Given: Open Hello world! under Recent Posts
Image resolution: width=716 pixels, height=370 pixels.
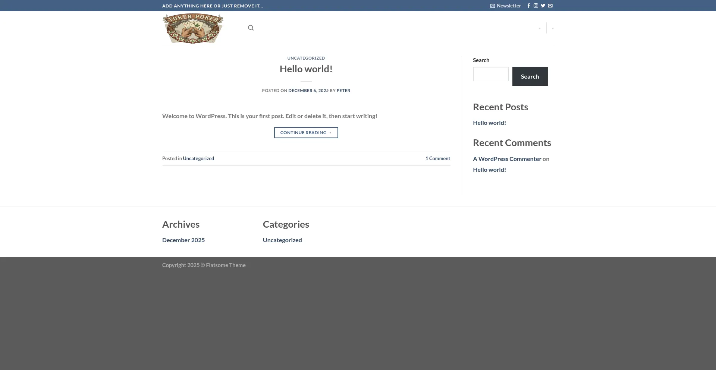Looking at the screenshot, I should (489, 123).
